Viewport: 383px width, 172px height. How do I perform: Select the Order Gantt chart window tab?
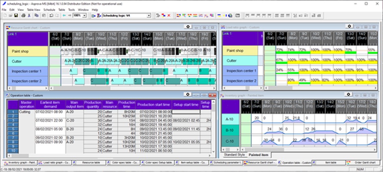pos(364,163)
